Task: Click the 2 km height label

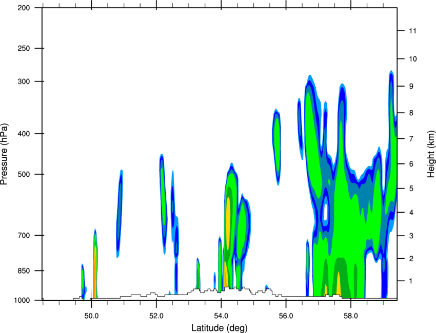Action: 411,259
